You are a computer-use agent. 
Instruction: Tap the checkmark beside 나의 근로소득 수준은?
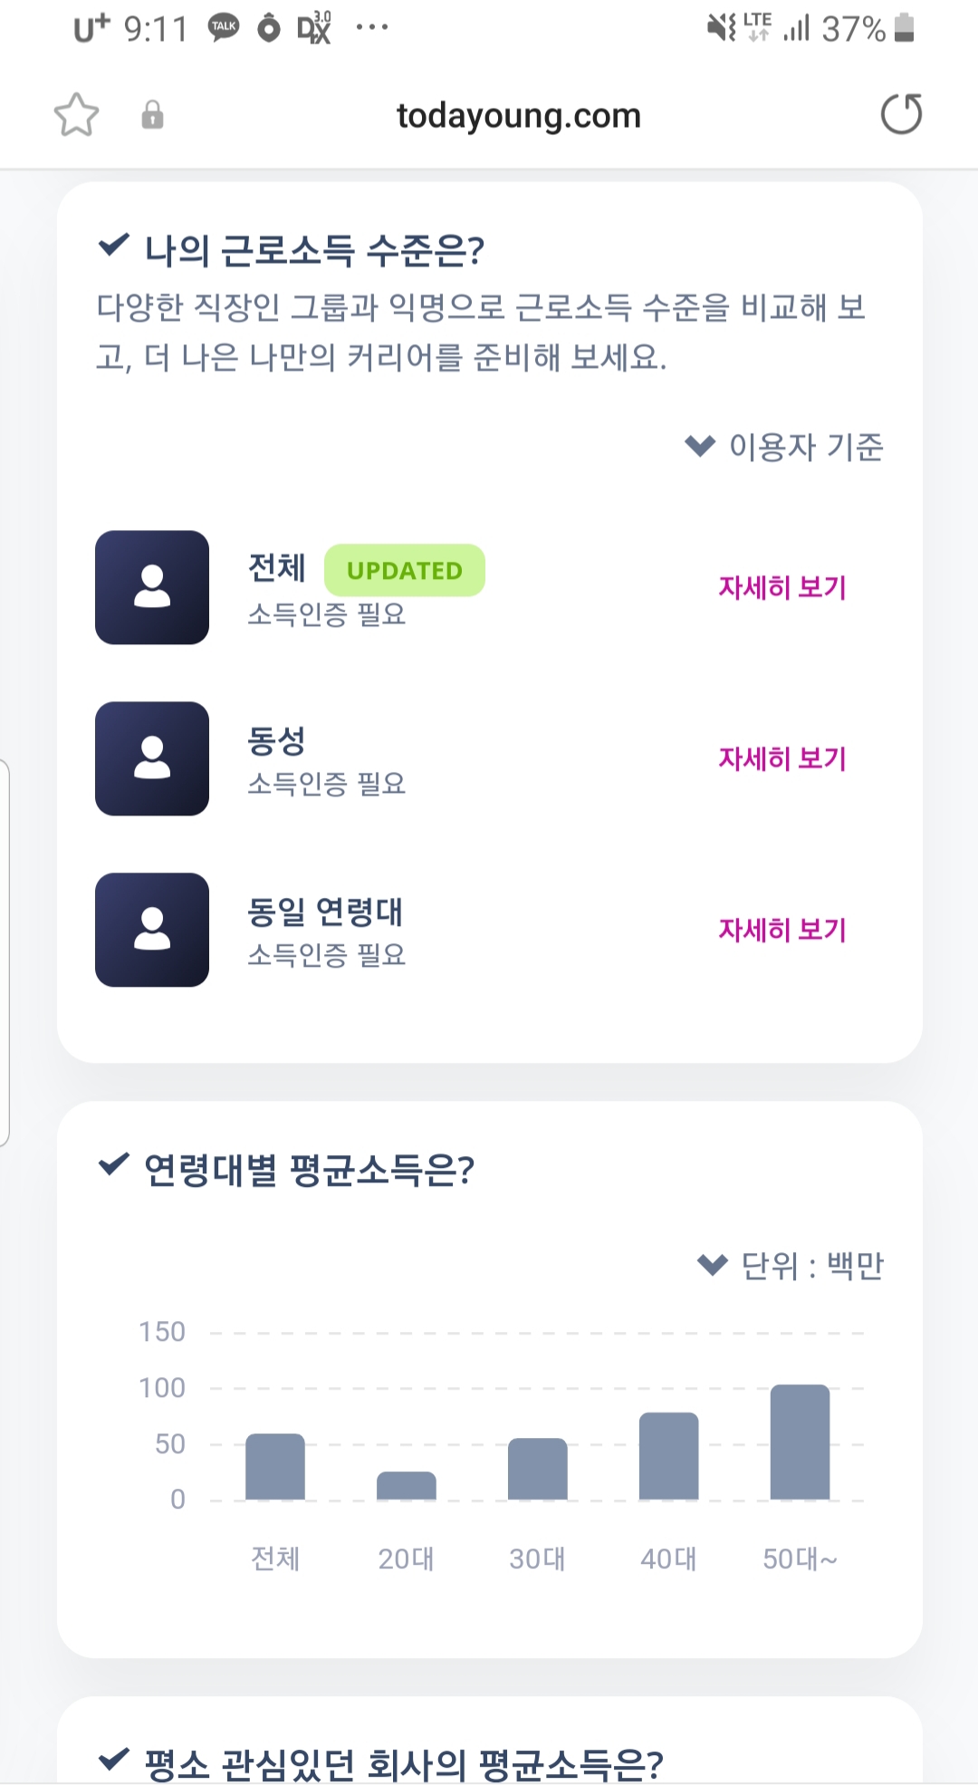point(113,245)
